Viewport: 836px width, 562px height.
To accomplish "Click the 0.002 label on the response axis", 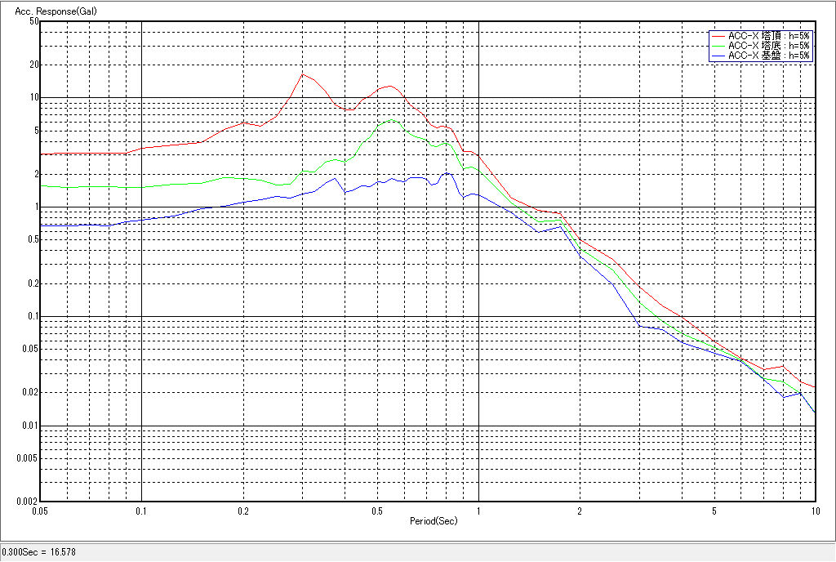I will [29, 502].
